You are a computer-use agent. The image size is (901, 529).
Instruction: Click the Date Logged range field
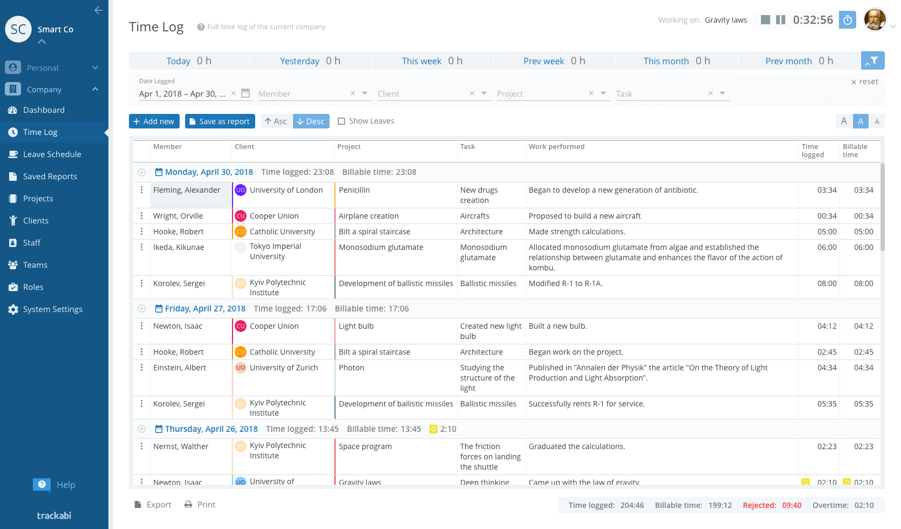[x=182, y=94]
